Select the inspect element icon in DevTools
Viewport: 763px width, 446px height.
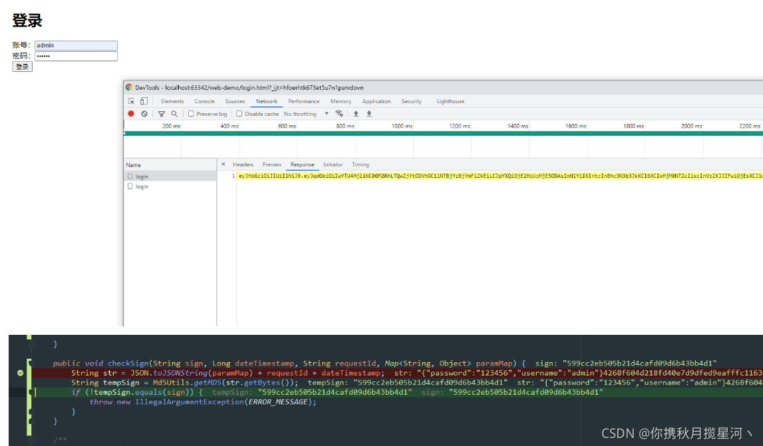point(132,101)
